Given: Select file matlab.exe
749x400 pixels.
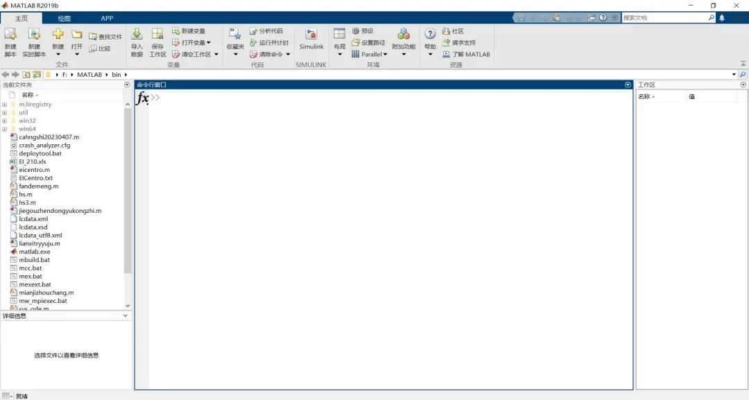Looking at the screenshot, I should click(35, 252).
